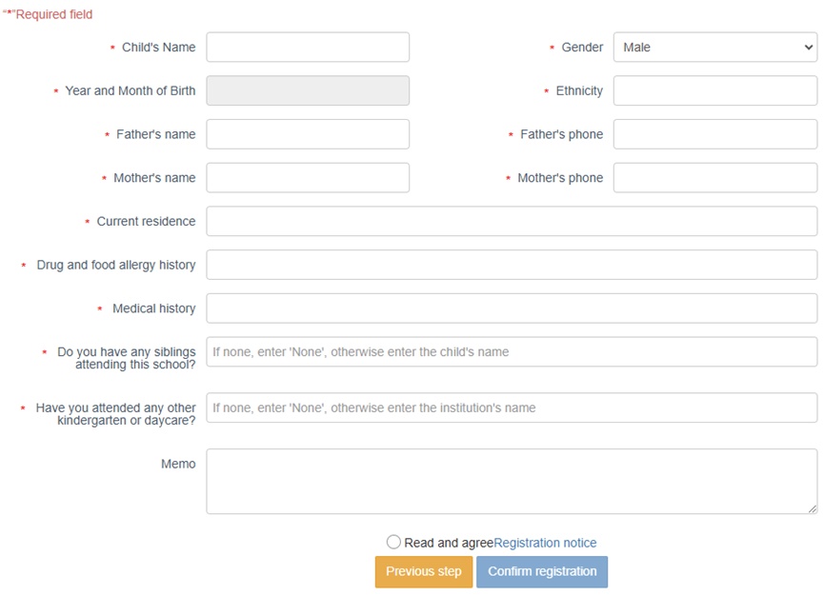This screenshot has height=596, width=824.
Task: Focus the Ethnicity text box
Action: coord(714,91)
